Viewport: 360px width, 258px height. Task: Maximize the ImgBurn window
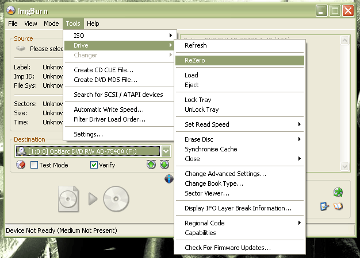(335, 11)
